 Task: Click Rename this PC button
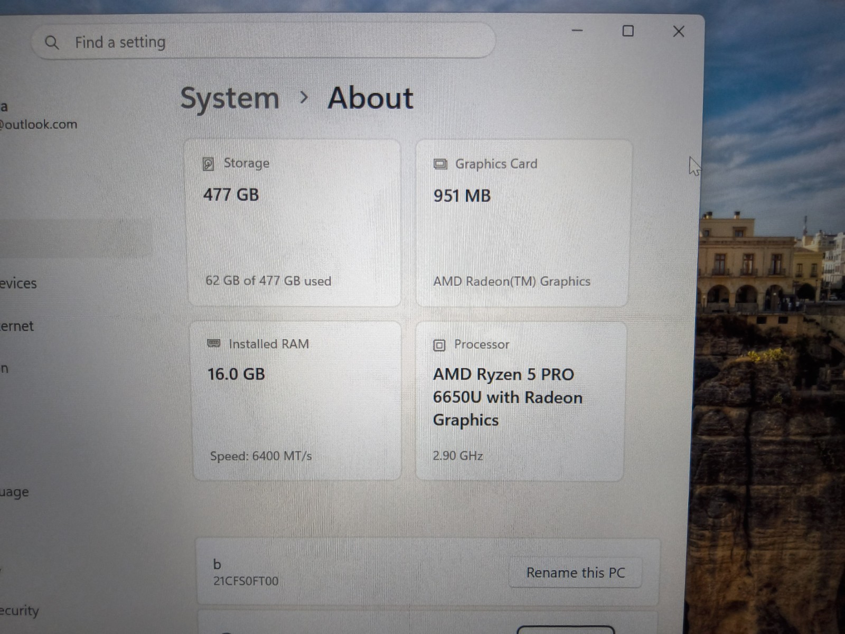point(575,573)
